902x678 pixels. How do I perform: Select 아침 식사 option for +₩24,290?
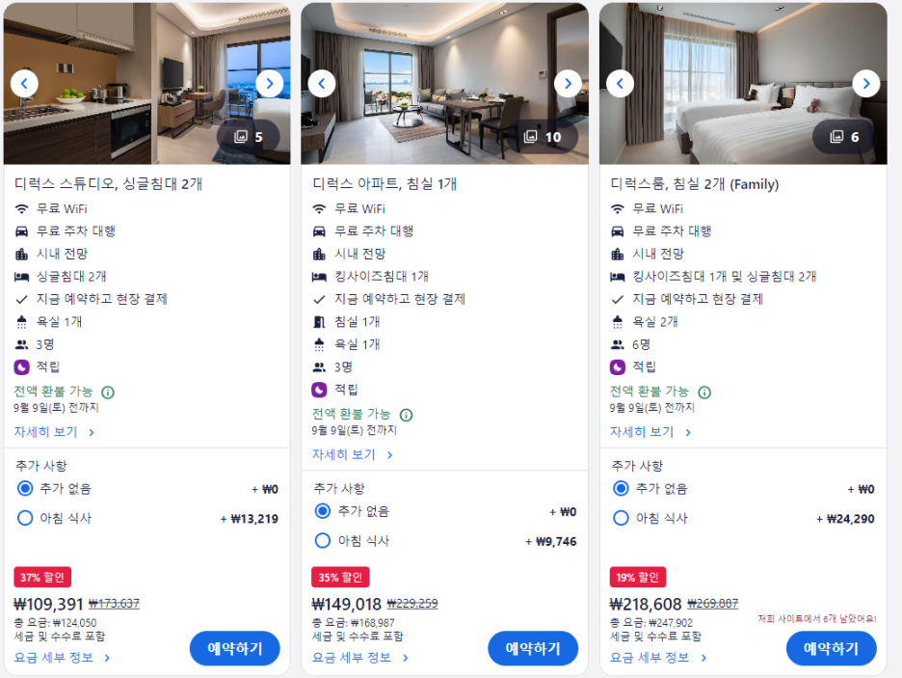pos(621,518)
